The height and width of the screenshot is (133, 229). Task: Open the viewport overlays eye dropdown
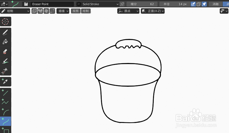click(224, 11)
